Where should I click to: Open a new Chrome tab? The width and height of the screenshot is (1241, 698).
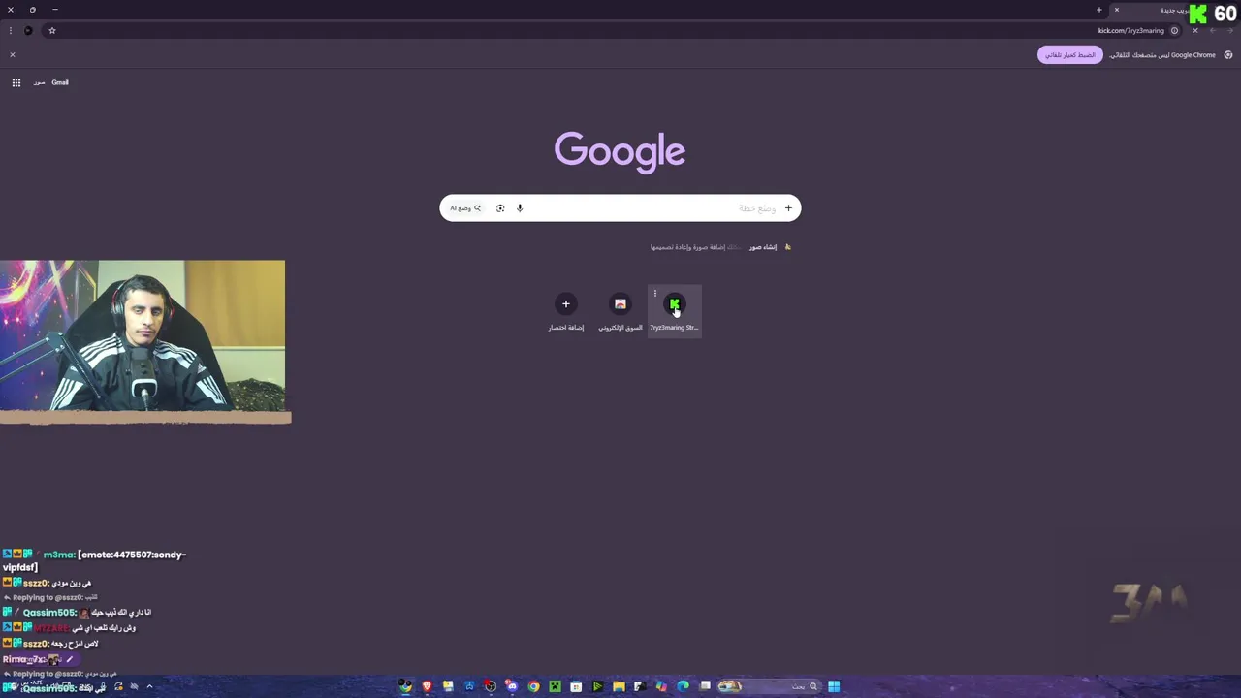(x=1098, y=10)
